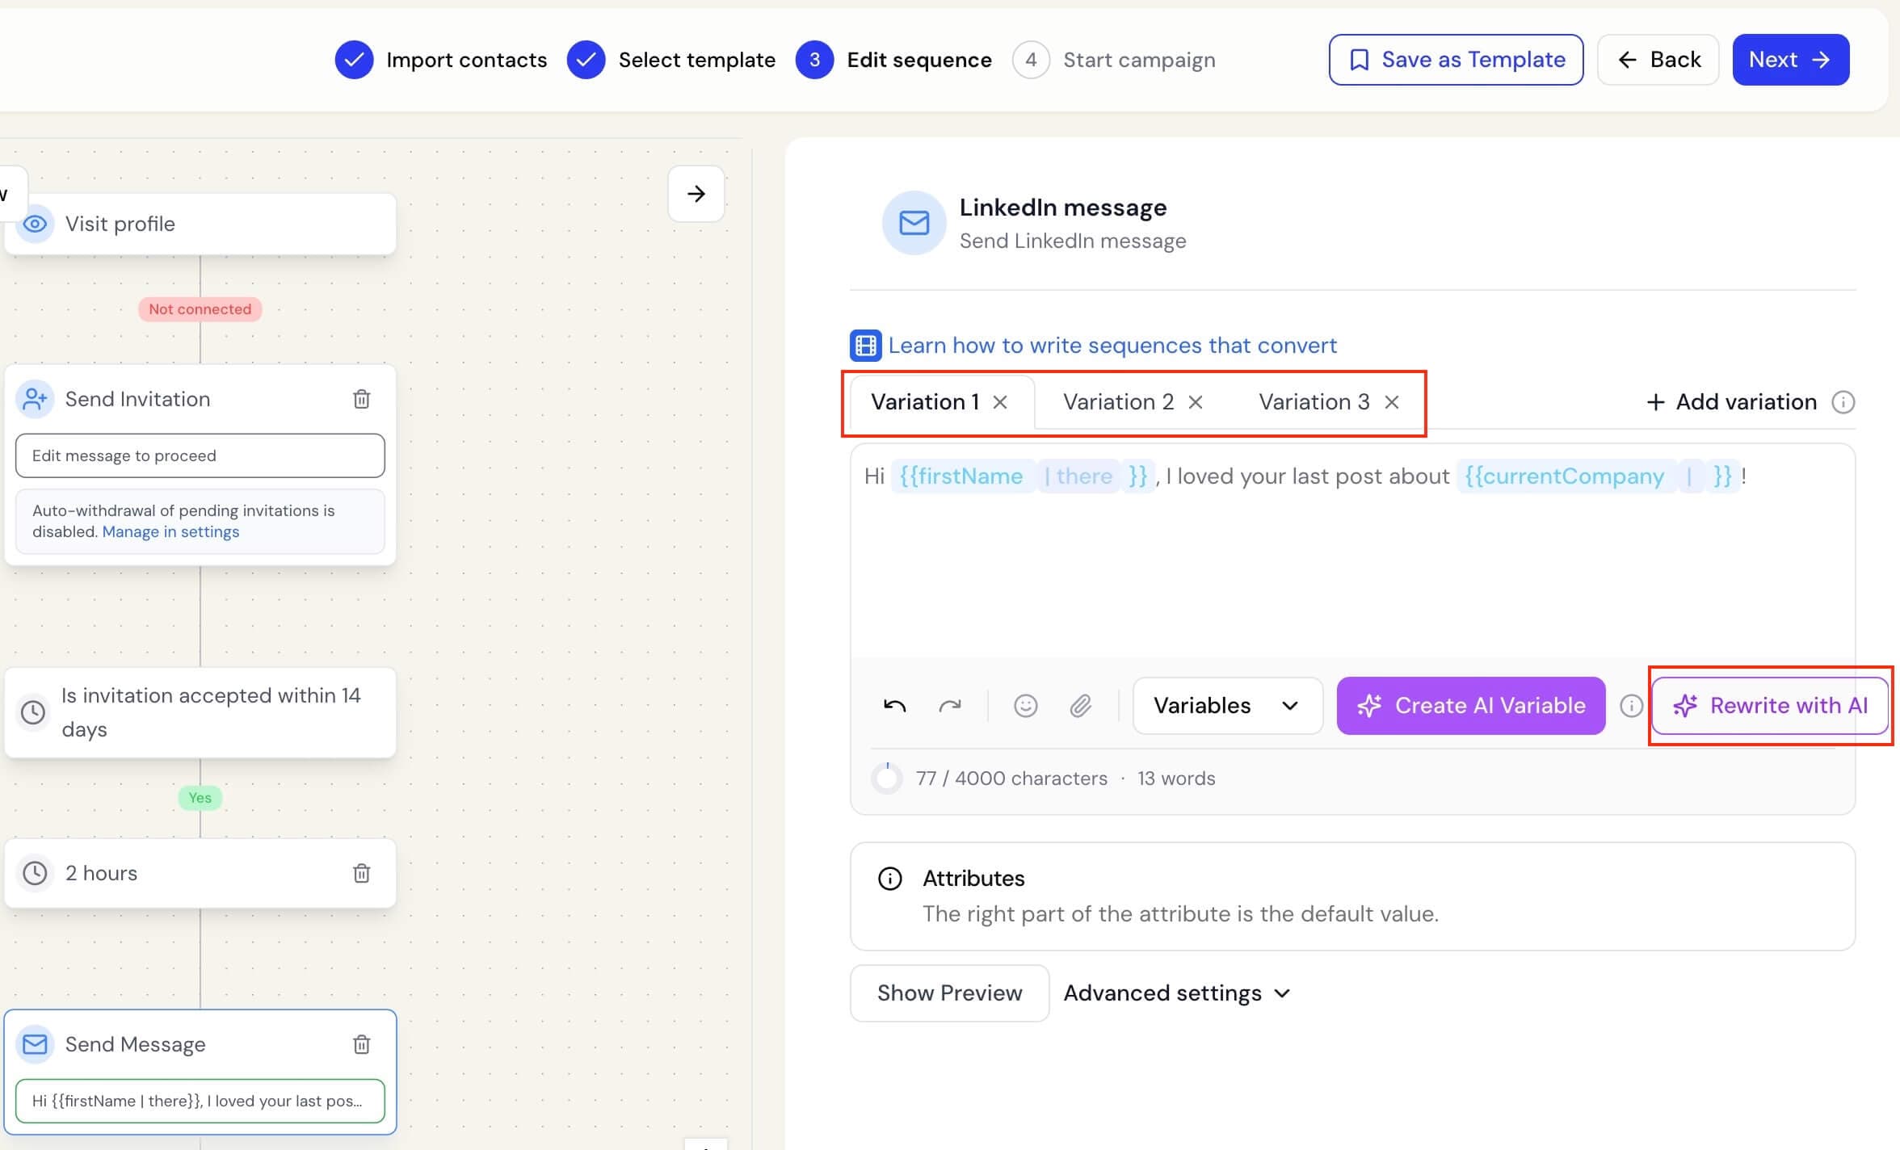Screen dimensions: 1900x1150
Task: Click the redo arrow in message toolbar
Action: pos(949,706)
